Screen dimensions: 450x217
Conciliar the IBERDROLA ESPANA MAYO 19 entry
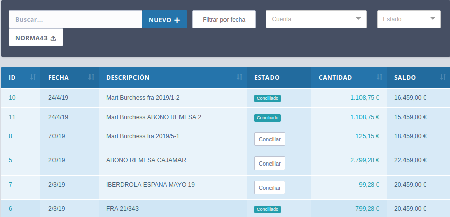click(x=269, y=188)
